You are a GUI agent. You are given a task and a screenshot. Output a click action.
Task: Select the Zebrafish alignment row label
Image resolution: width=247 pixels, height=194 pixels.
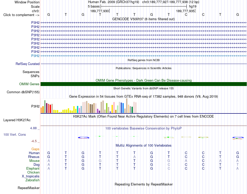pyautogui.click(x=32, y=180)
